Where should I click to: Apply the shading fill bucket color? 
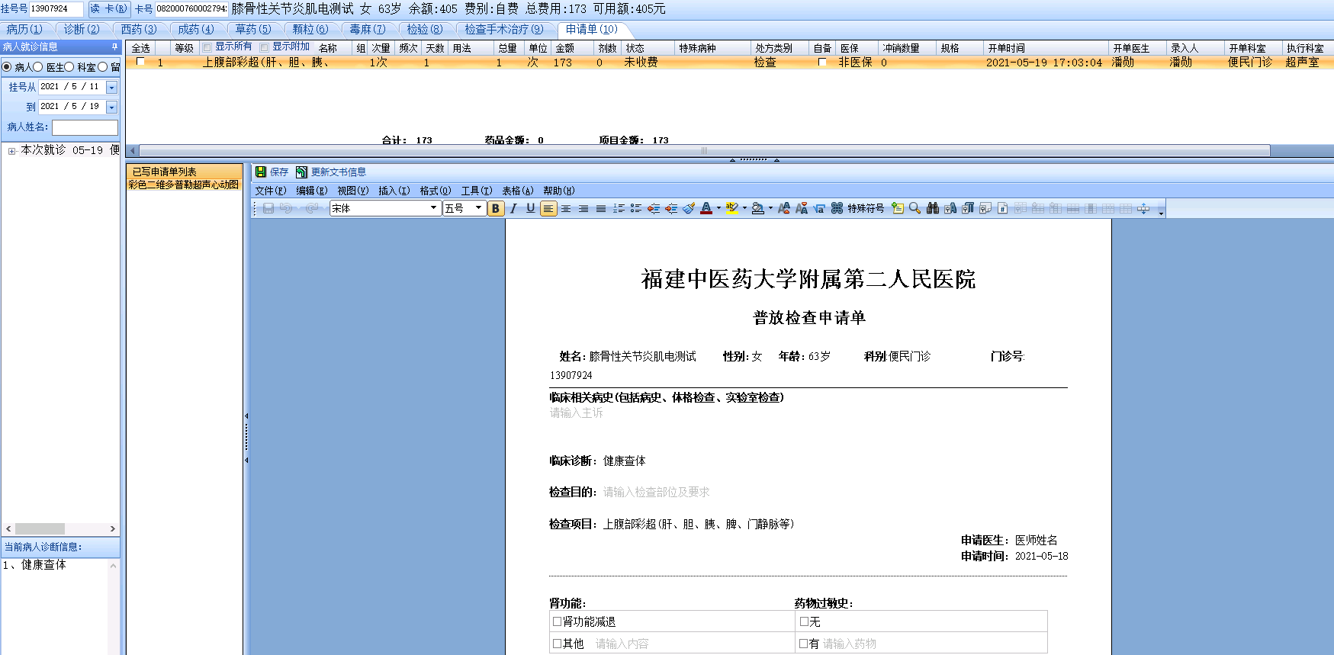click(758, 208)
